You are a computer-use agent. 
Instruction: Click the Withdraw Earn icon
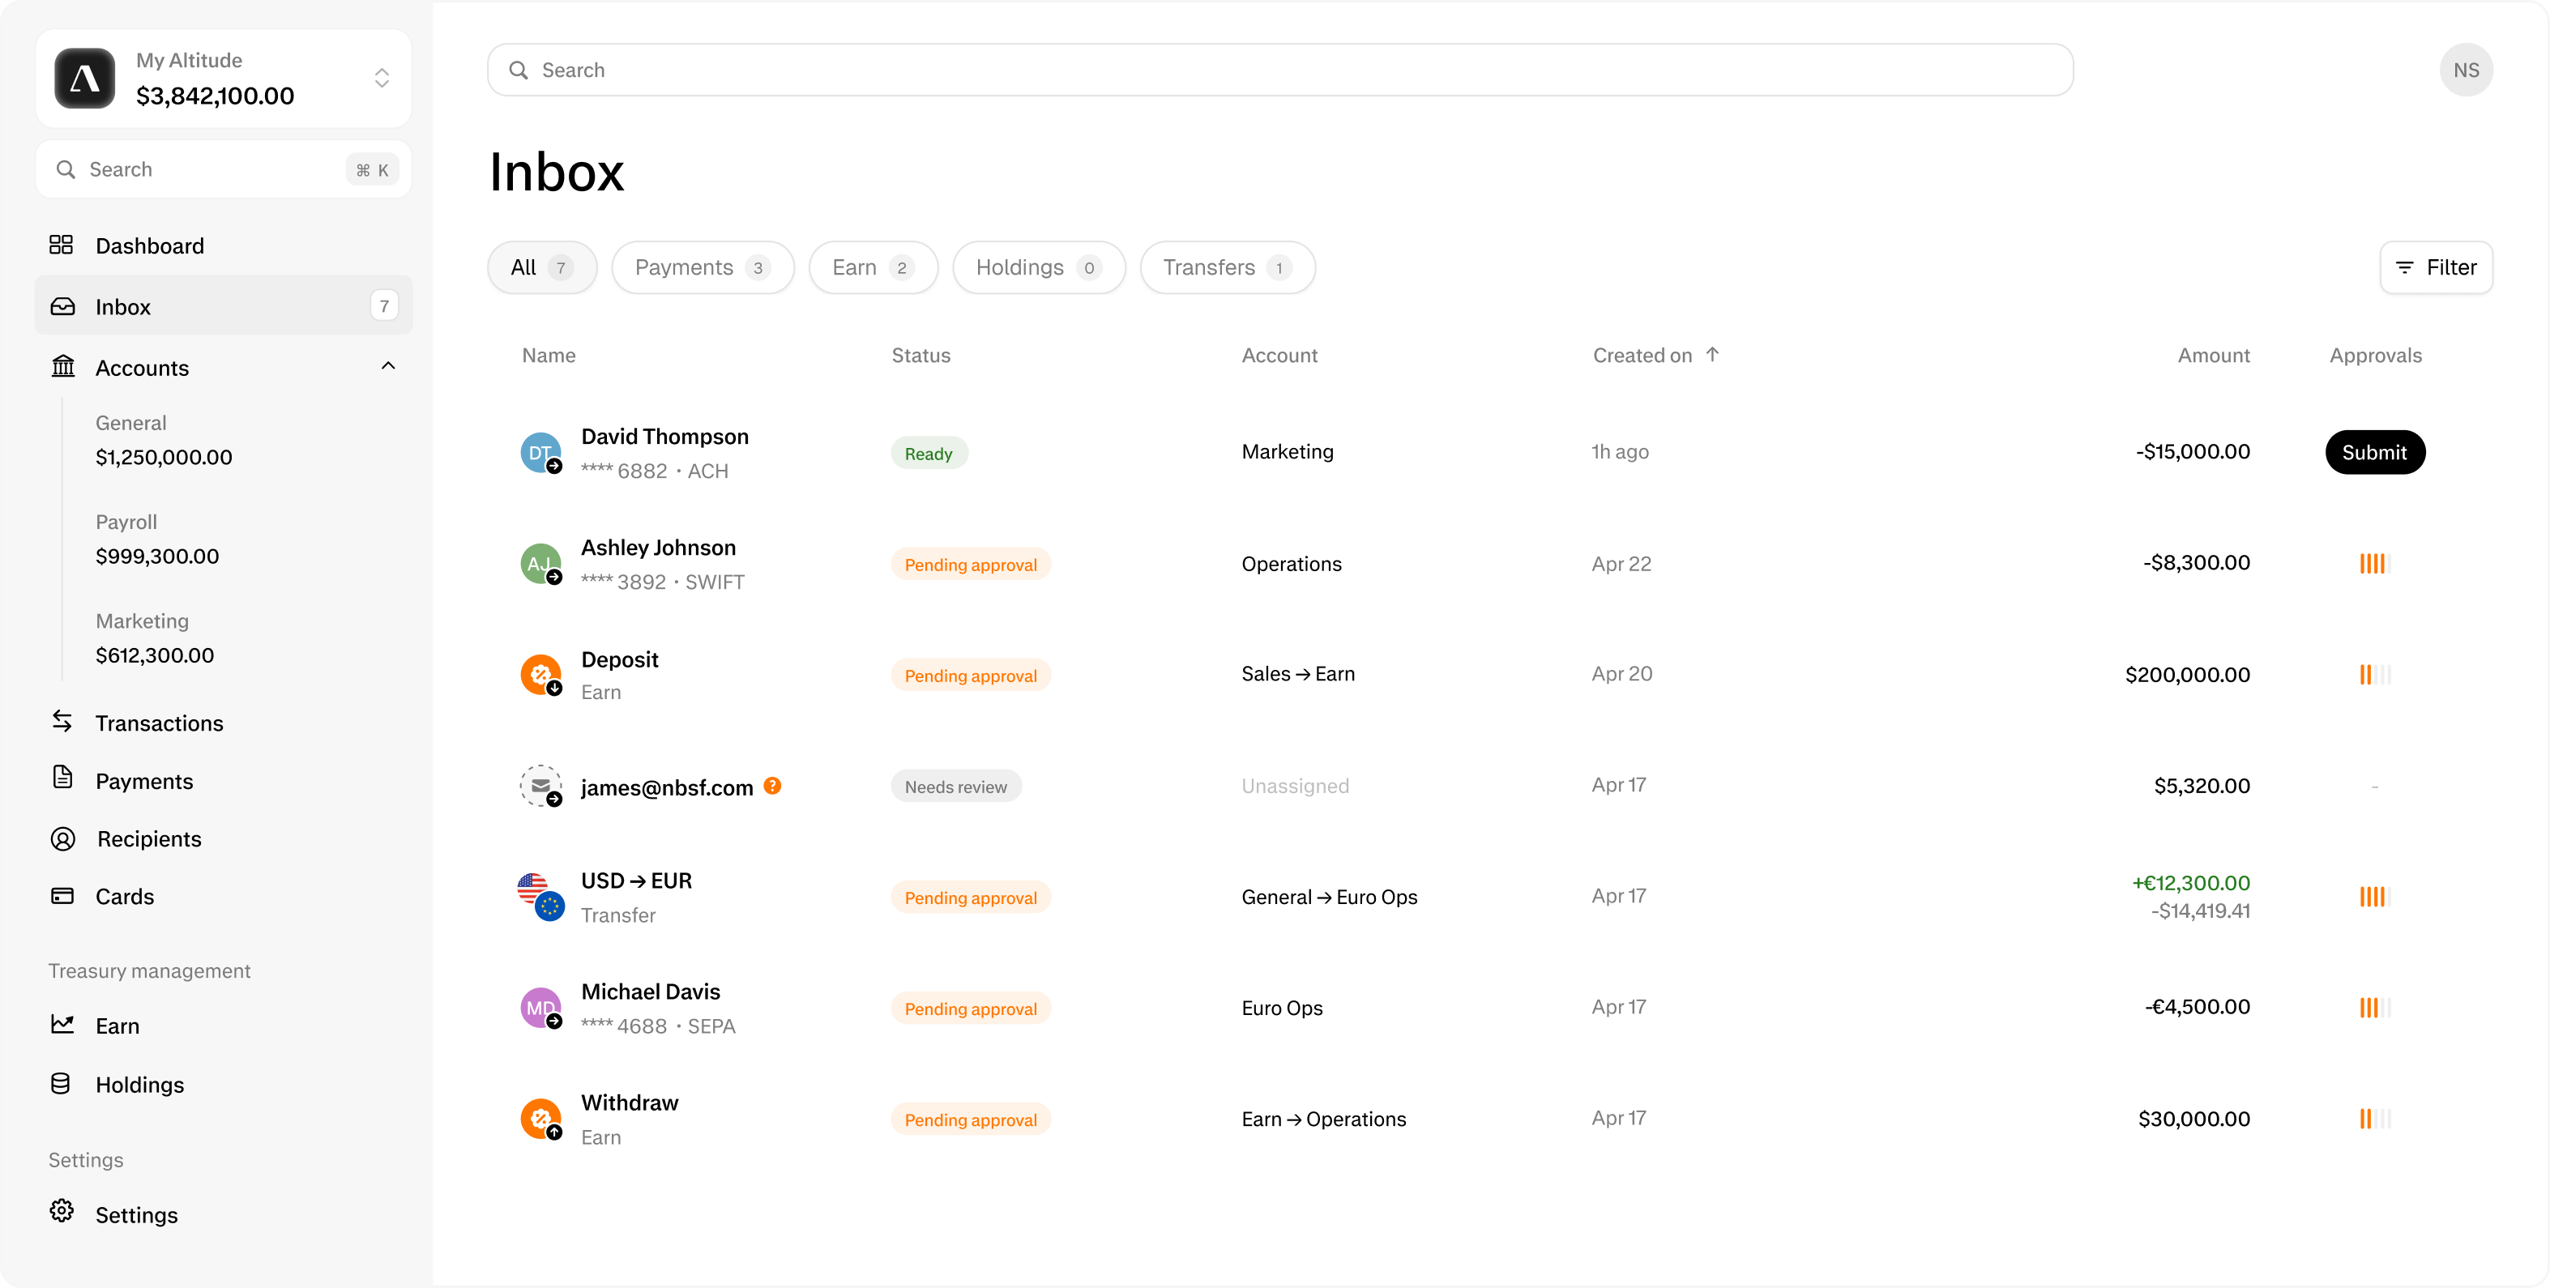540,1119
